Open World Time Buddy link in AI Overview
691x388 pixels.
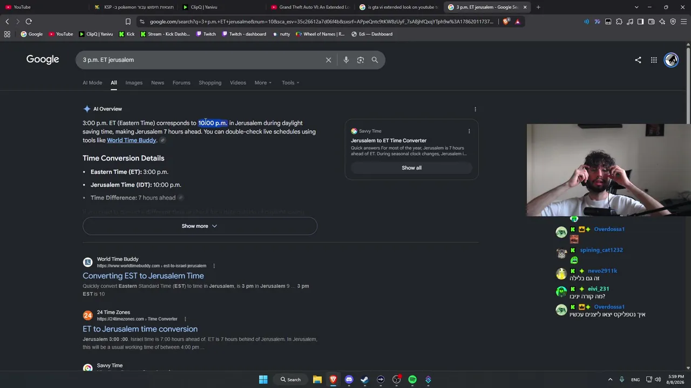pos(132,141)
